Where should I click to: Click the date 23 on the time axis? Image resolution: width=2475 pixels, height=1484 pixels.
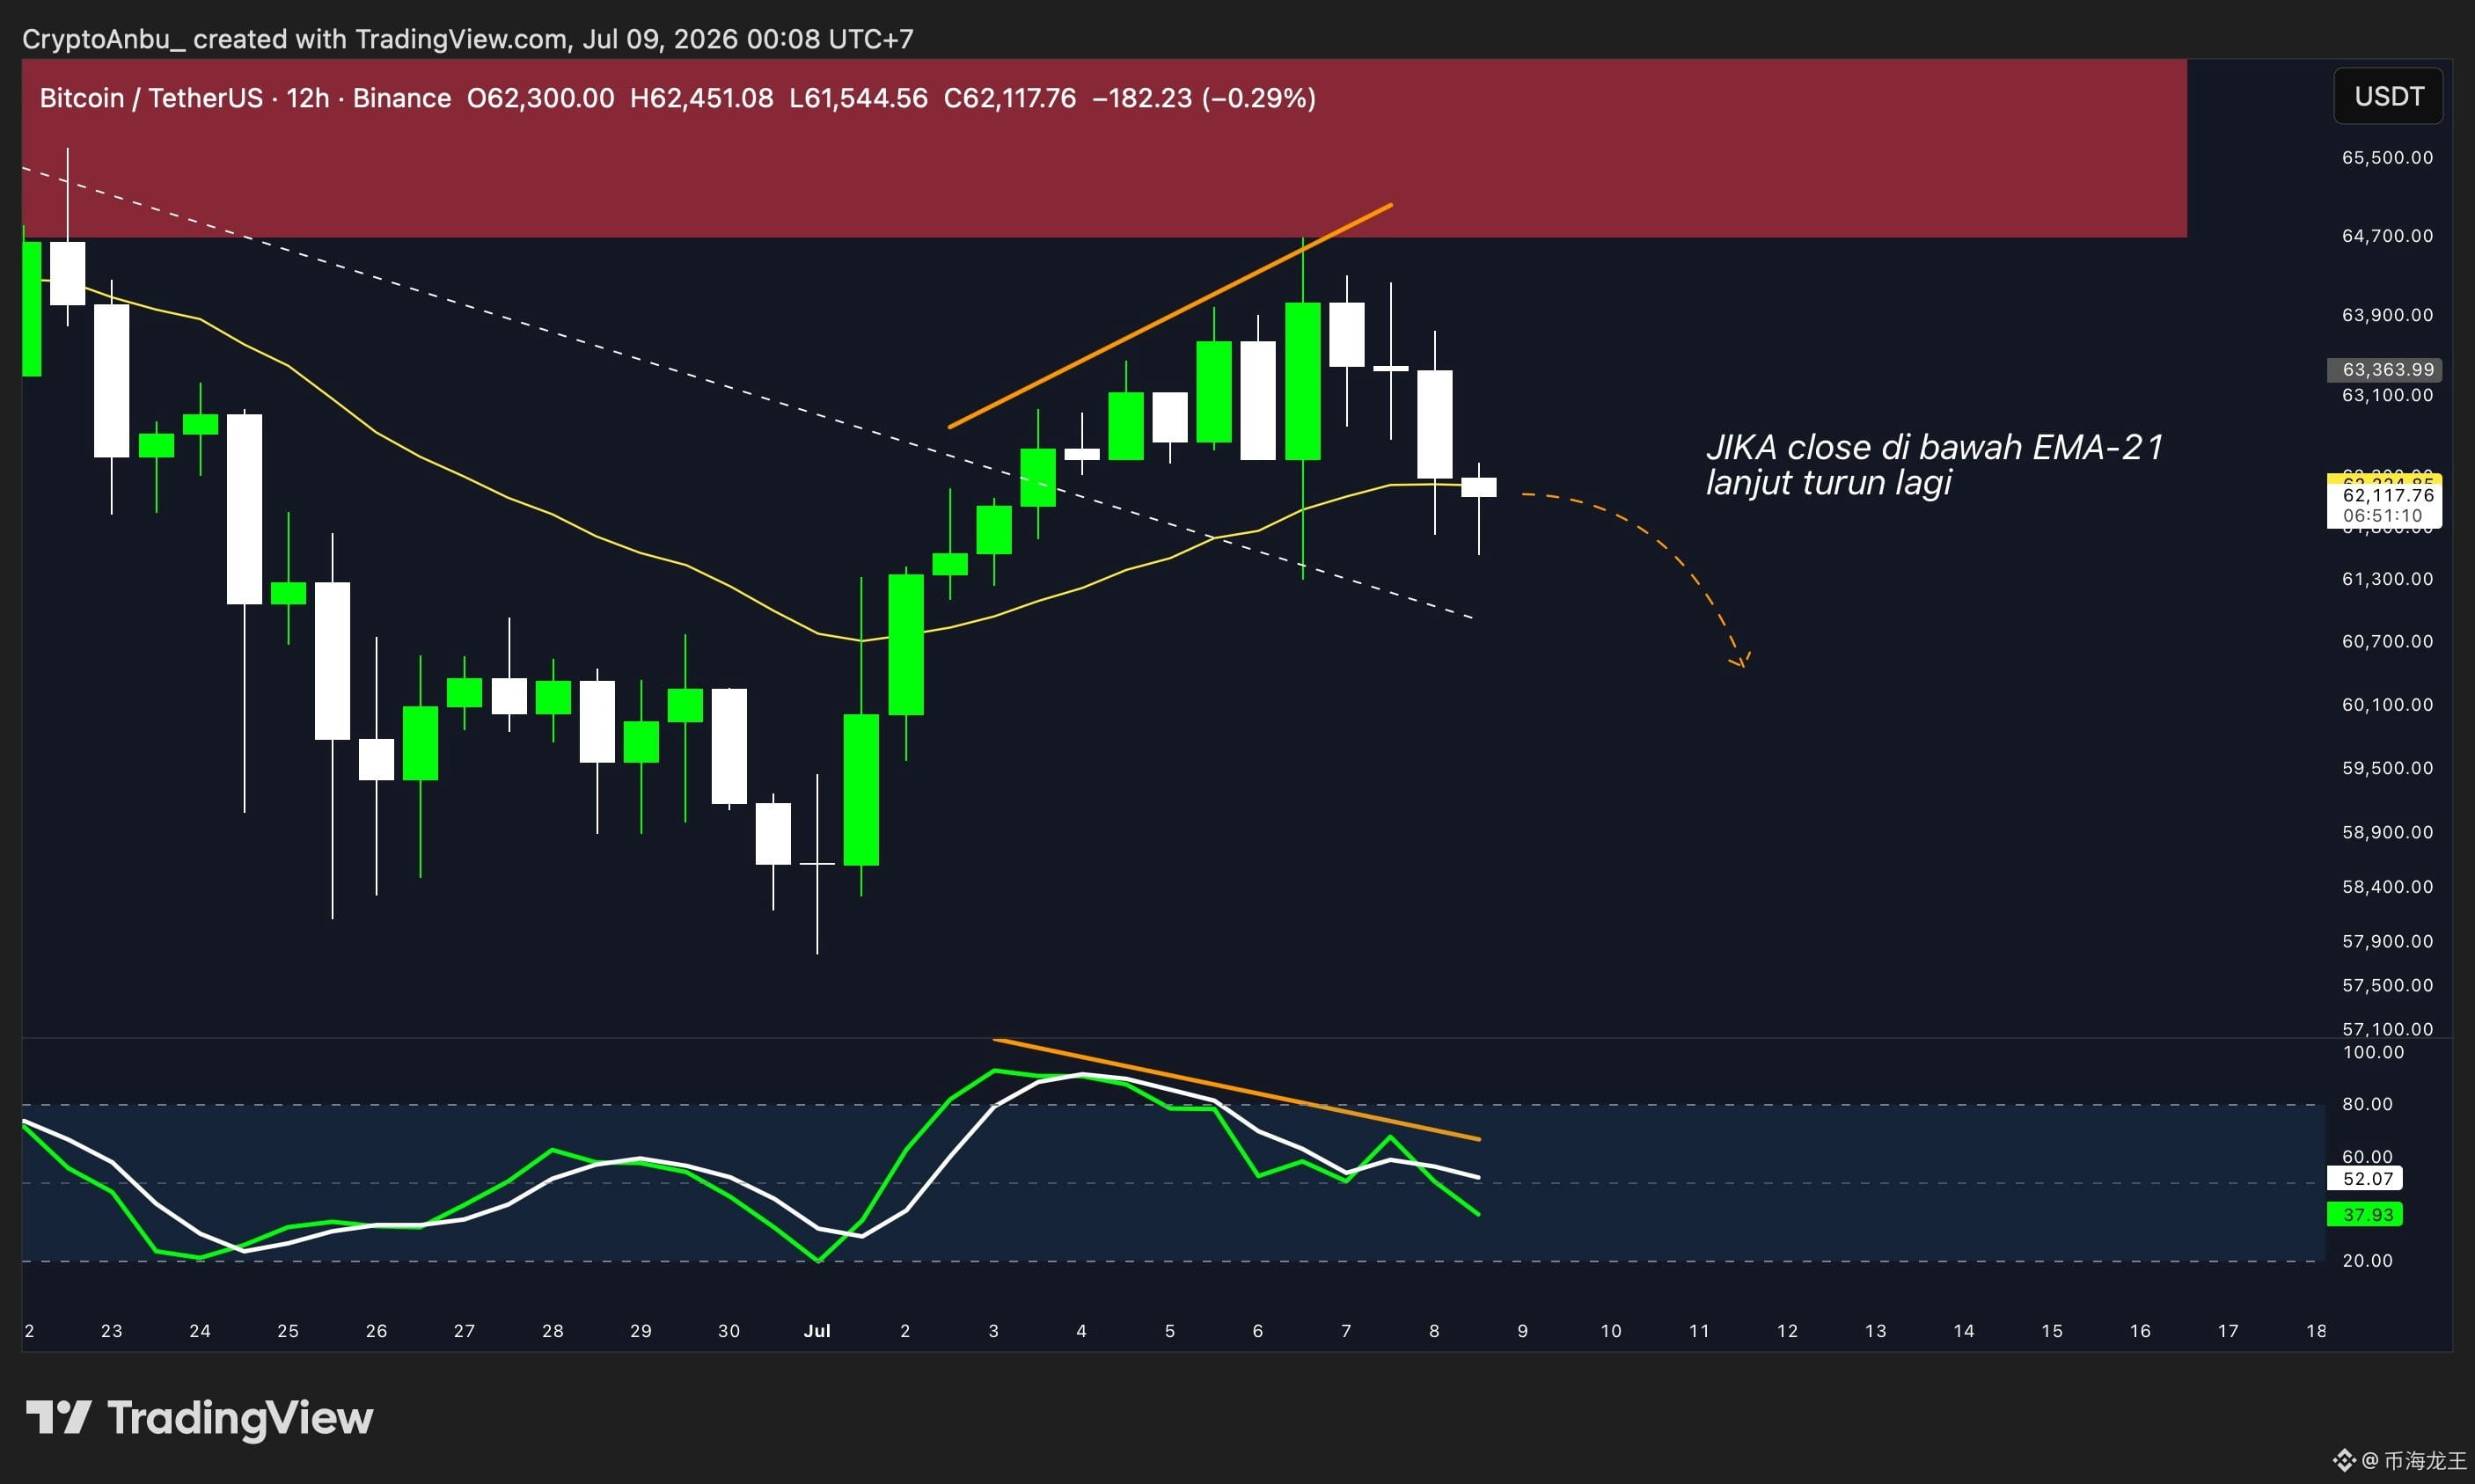[x=112, y=1331]
